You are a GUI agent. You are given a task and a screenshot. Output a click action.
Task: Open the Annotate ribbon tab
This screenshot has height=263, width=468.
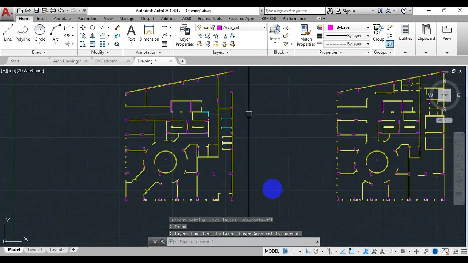(62, 19)
